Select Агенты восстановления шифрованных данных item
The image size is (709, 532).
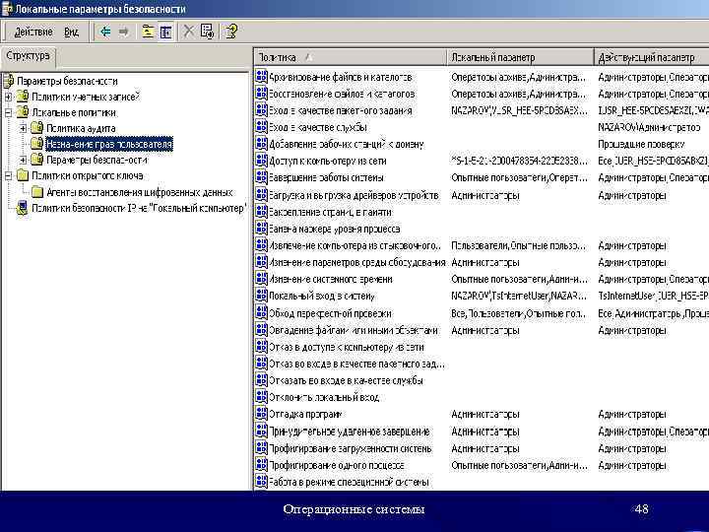[x=139, y=192]
